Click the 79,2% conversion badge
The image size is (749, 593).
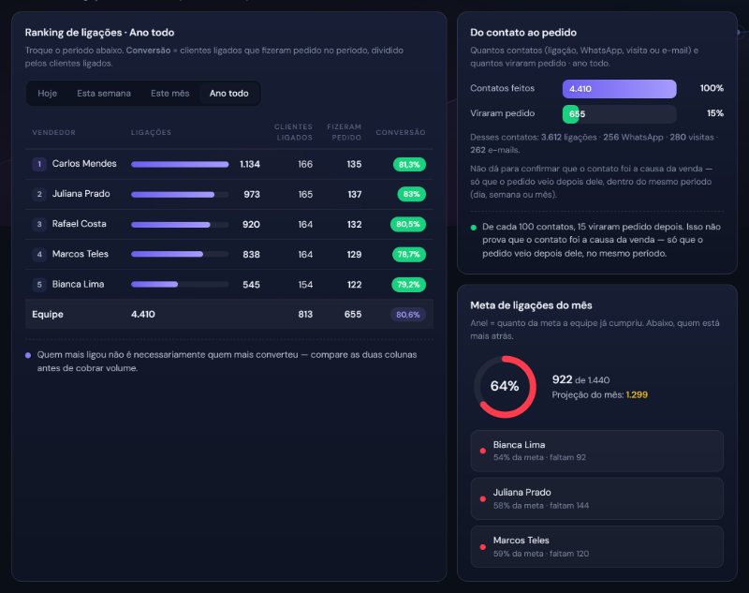tap(408, 284)
